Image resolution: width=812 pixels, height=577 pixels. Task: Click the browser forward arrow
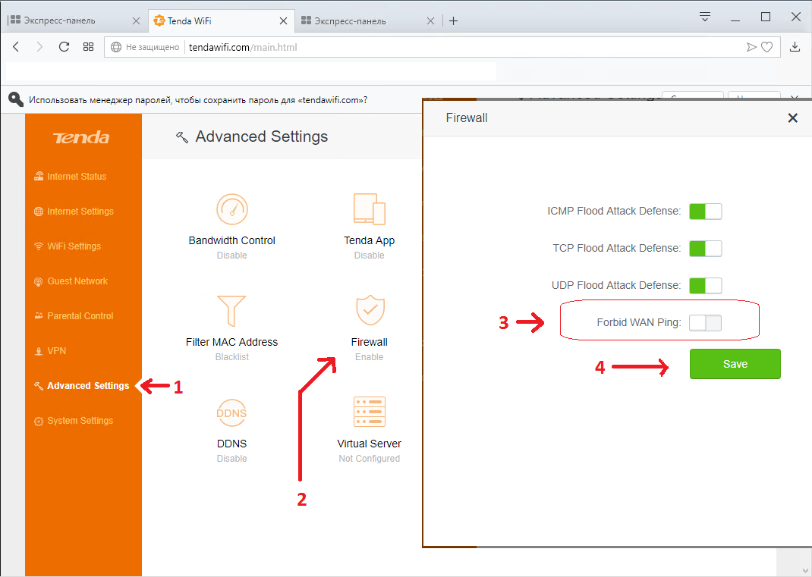pos(39,47)
